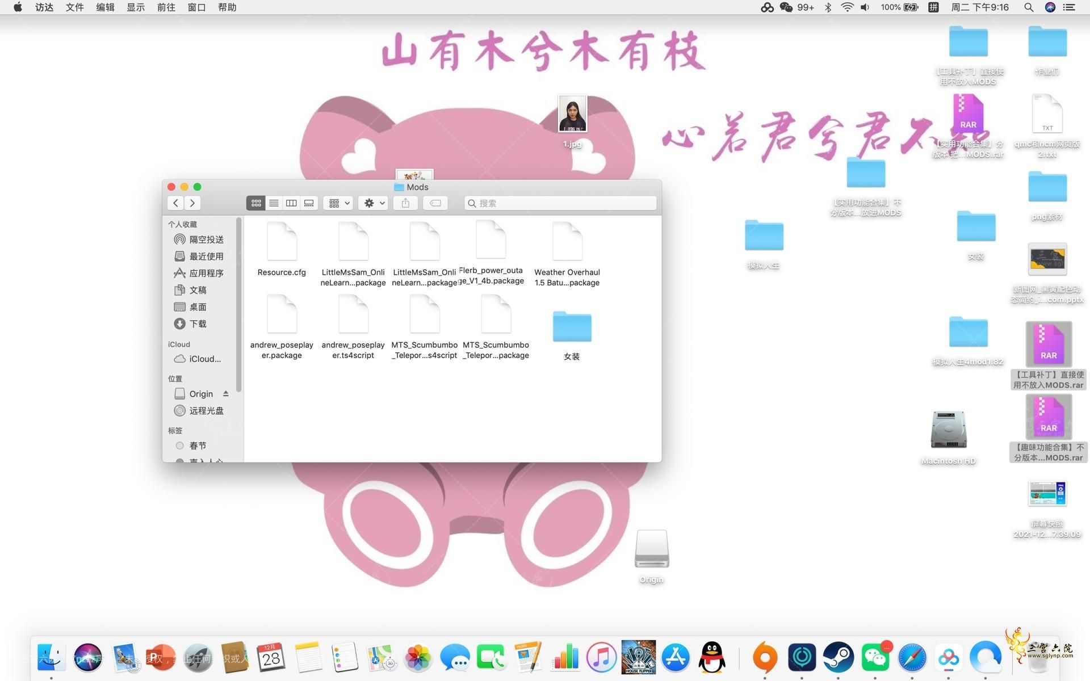Open Steam from the Dock
The width and height of the screenshot is (1090, 681).
pos(839,657)
